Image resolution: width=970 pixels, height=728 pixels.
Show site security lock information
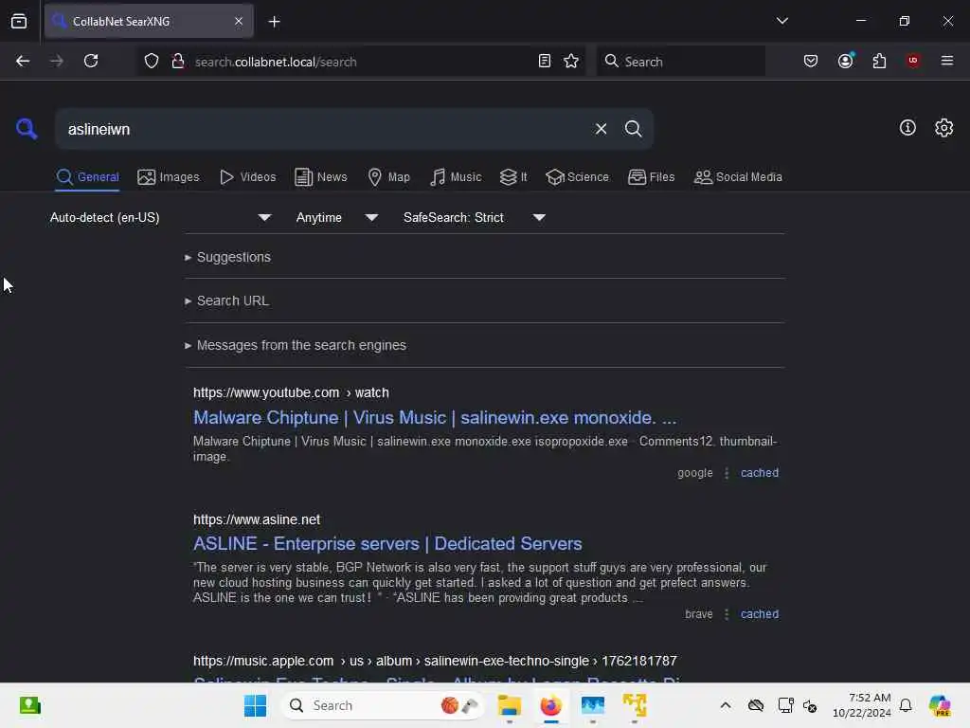point(178,62)
